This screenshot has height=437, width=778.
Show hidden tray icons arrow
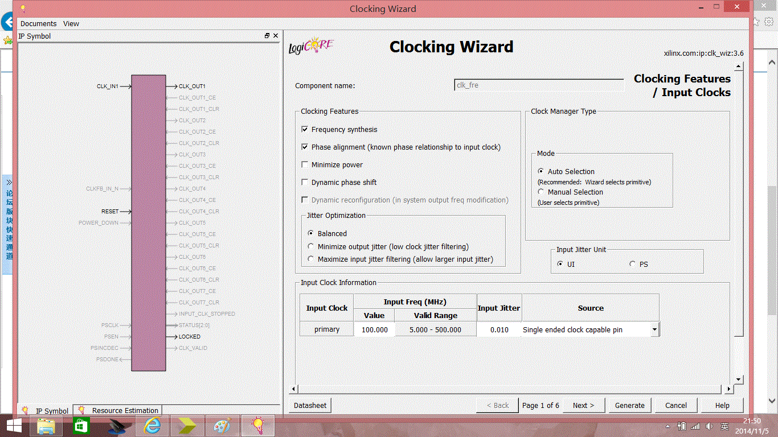tap(668, 426)
